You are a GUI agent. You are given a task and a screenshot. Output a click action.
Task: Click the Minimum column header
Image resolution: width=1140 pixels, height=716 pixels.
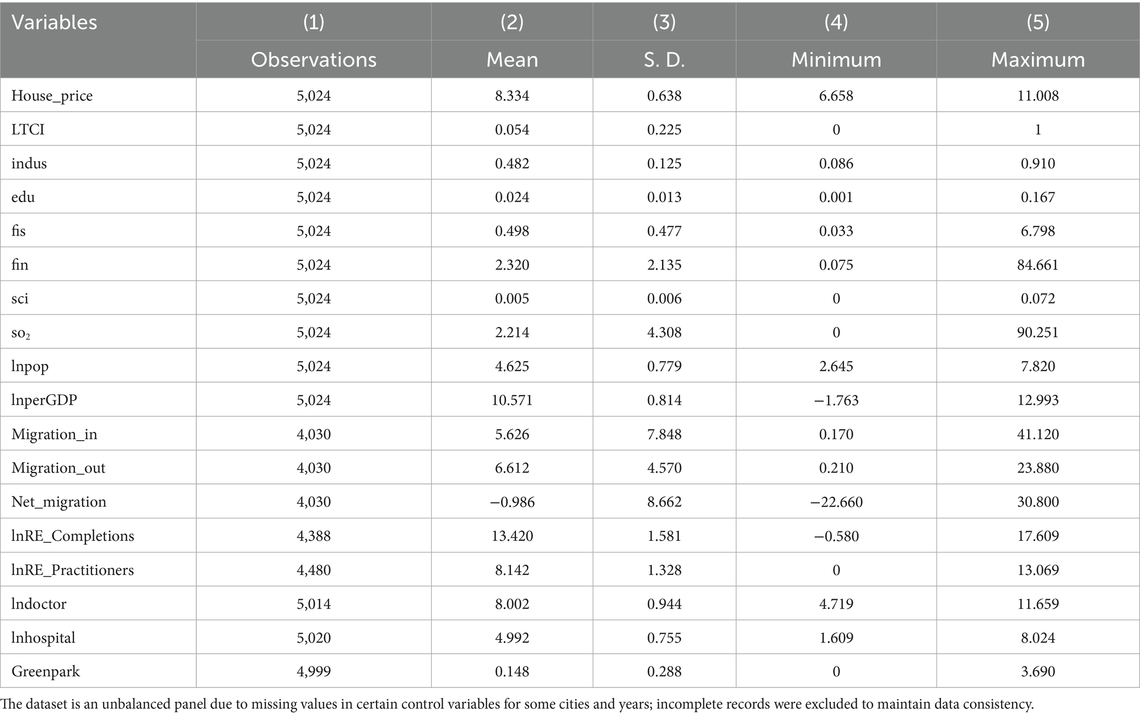[836, 59]
